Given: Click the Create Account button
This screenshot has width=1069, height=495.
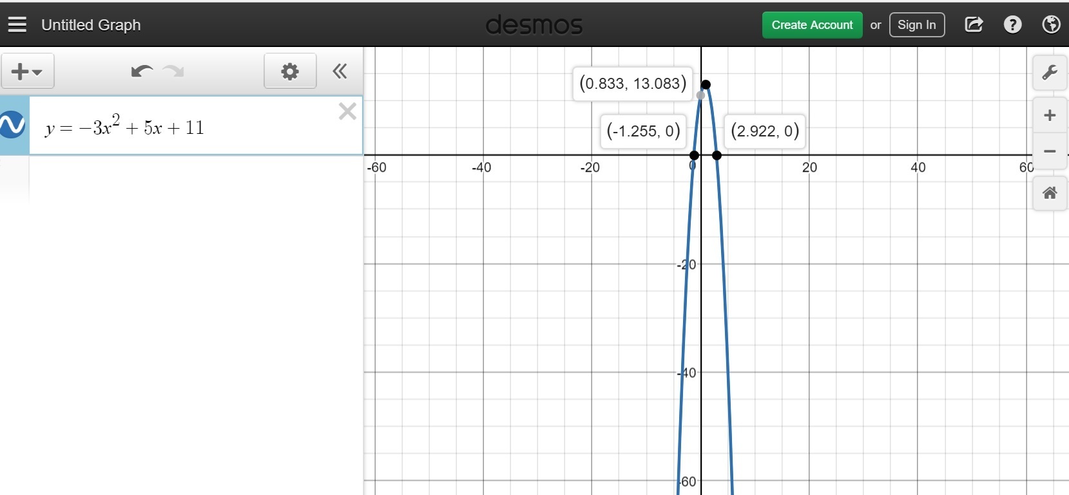Looking at the screenshot, I should click(812, 25).
